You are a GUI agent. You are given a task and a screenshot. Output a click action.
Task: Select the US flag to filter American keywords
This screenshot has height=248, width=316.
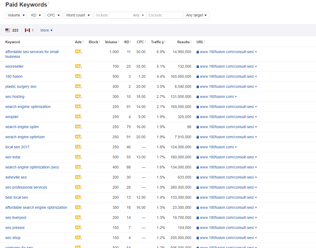[8, 30]
